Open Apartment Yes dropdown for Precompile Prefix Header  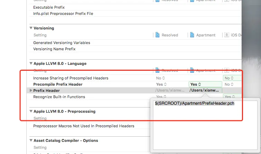(196, 84)
